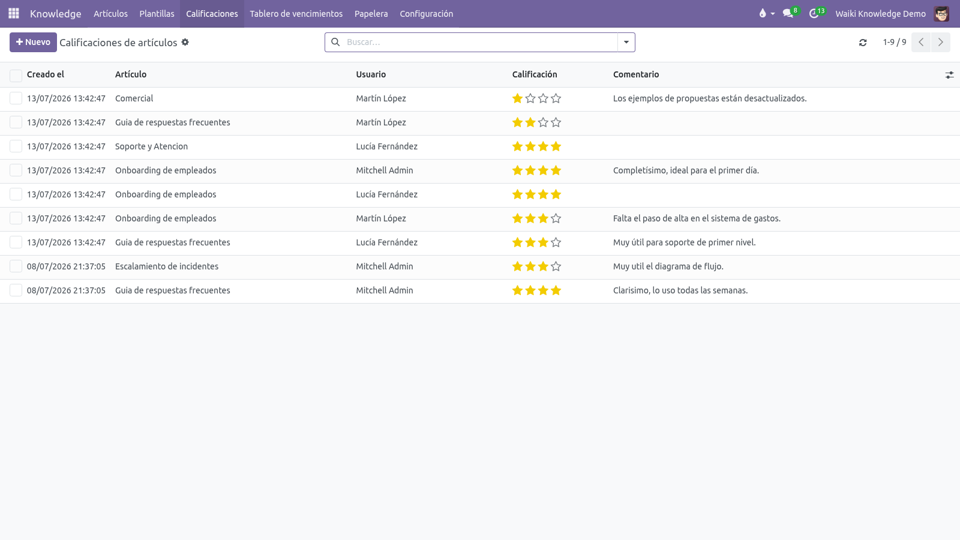This screenshot has width=960, height=540.
Task: Click the Nuevo button
Action: point(33,42)
